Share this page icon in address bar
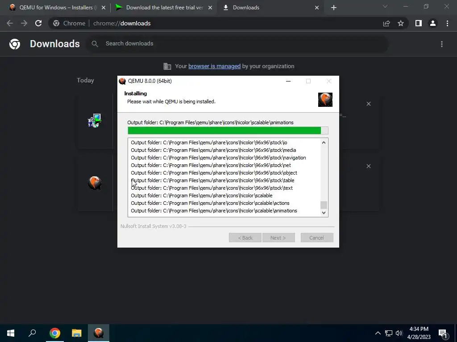The height and width of the screenshot is (342, 457). click(386, 23)
